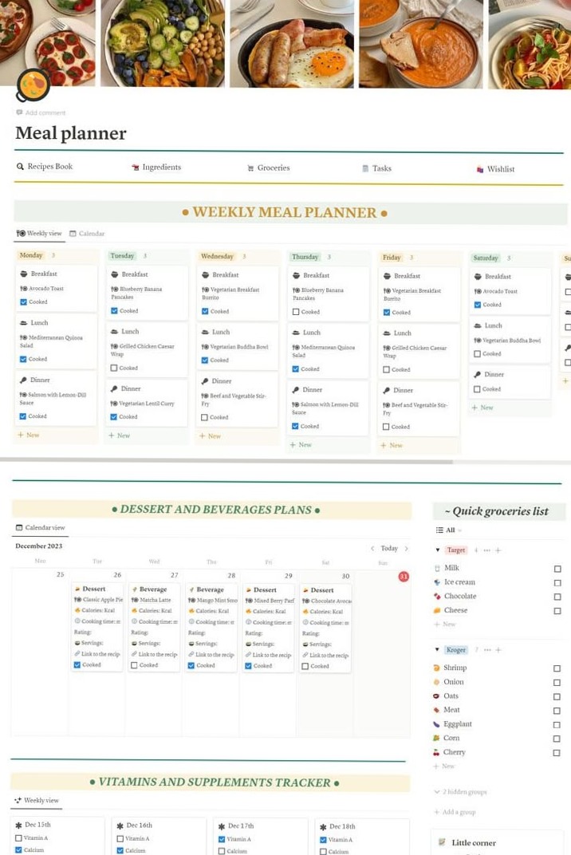Check Cooked for Saturday Vegetarian Buddha Bowl
Viewport: 571px width, 855px height.
pyautogui.click(x=477, y=354)
